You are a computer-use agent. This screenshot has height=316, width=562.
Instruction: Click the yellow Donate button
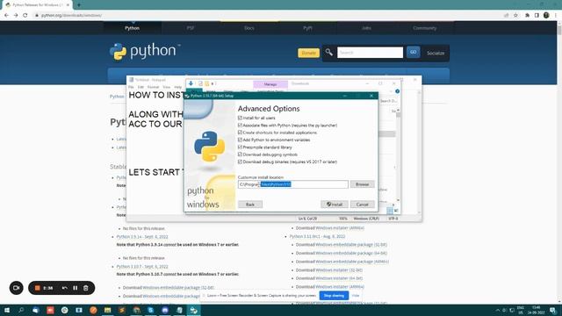click(308, 53)
